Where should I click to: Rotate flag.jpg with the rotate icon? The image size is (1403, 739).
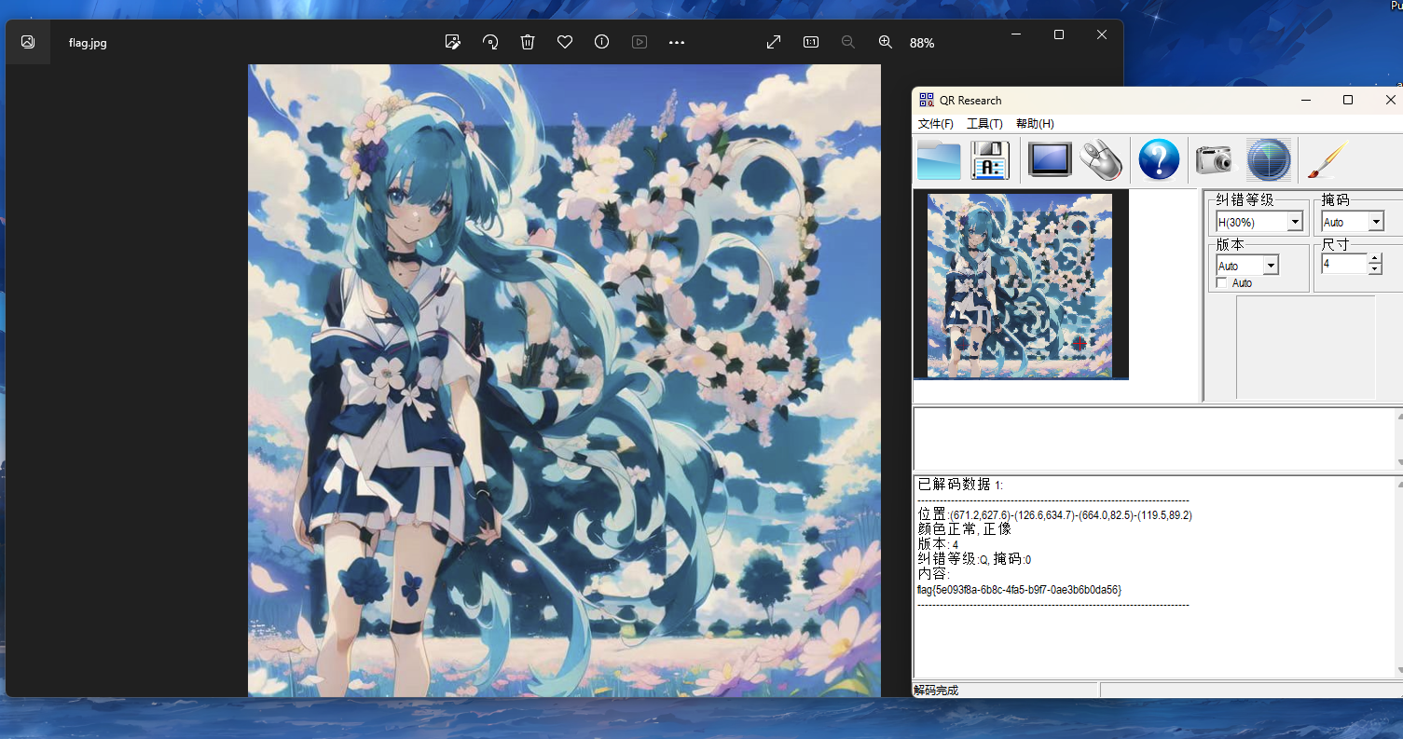[x=490, y=42]
